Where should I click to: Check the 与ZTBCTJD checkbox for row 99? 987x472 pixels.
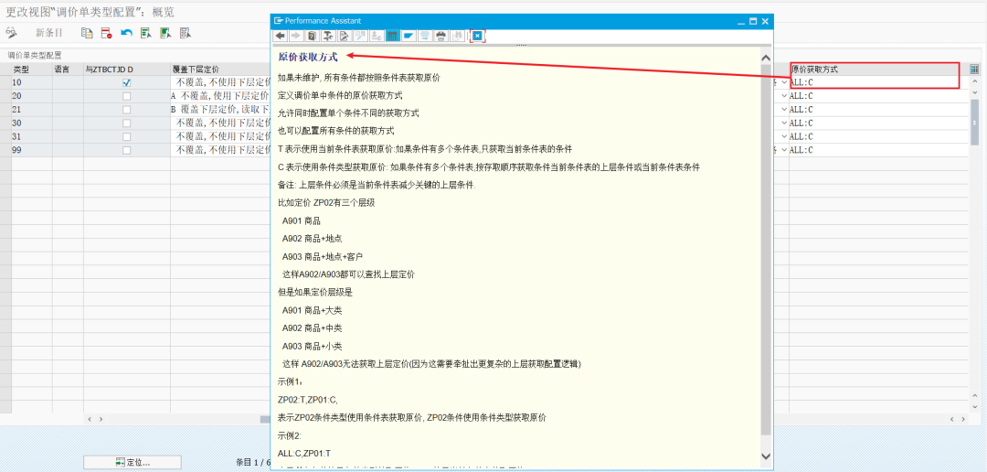(126, 151)
